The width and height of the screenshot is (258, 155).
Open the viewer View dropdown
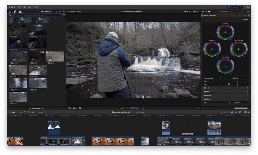point(196,12)
